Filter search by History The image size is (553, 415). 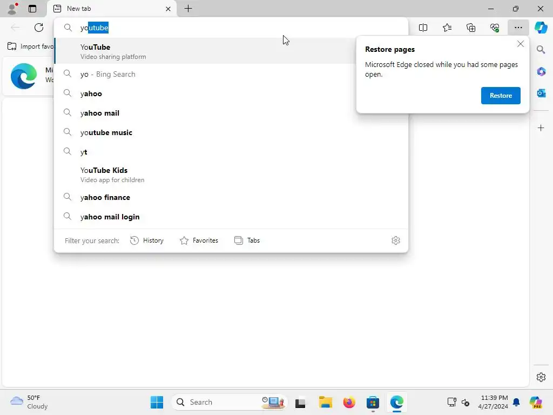tap(147, 240)
